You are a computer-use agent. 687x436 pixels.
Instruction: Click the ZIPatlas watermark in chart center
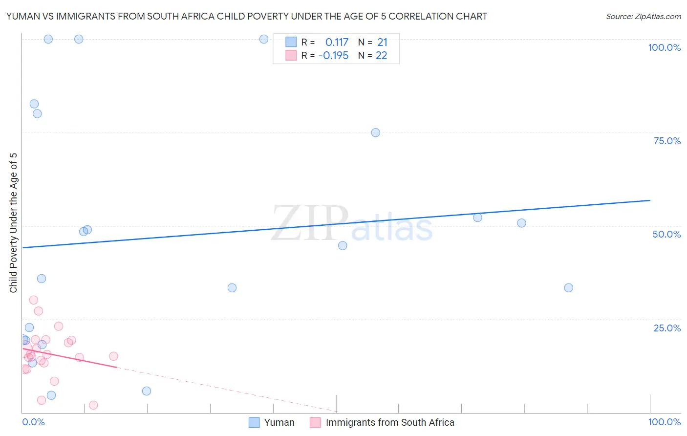[x=352, y=223]
